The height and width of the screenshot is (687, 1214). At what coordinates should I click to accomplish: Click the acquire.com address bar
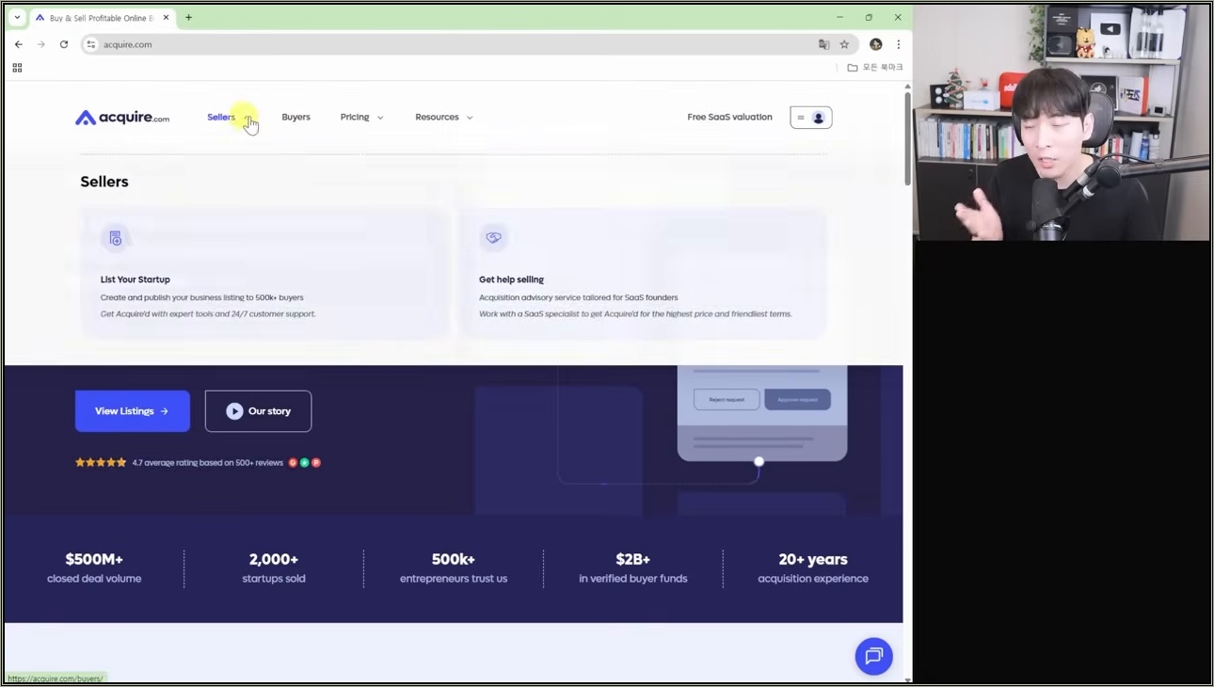pos(452,44)
